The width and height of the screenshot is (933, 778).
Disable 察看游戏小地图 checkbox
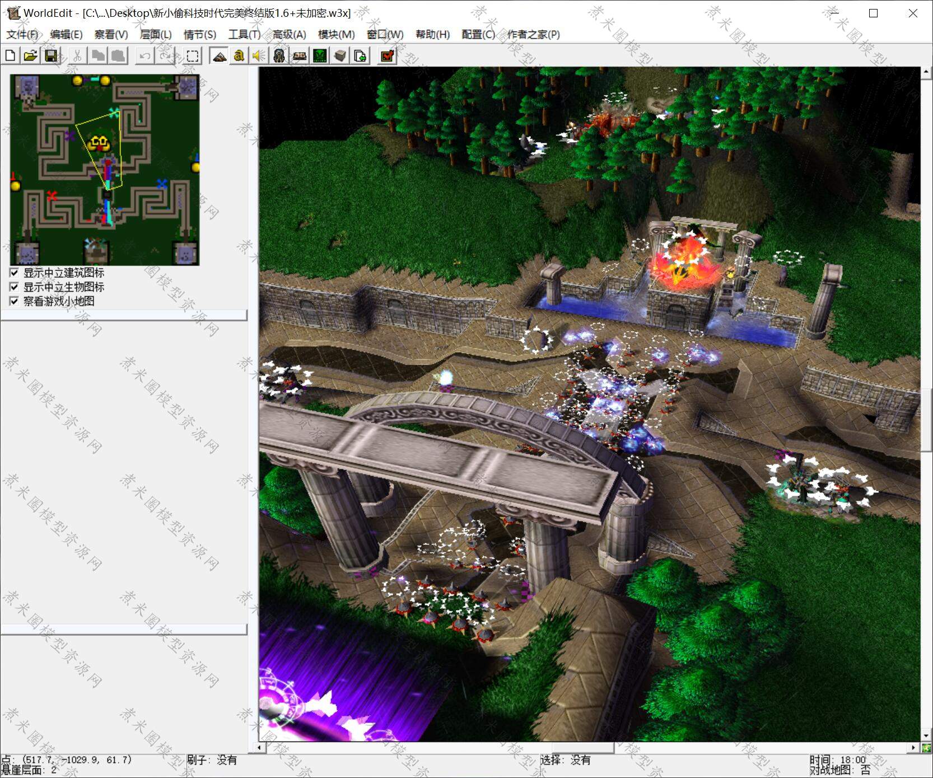pos(15,301)
